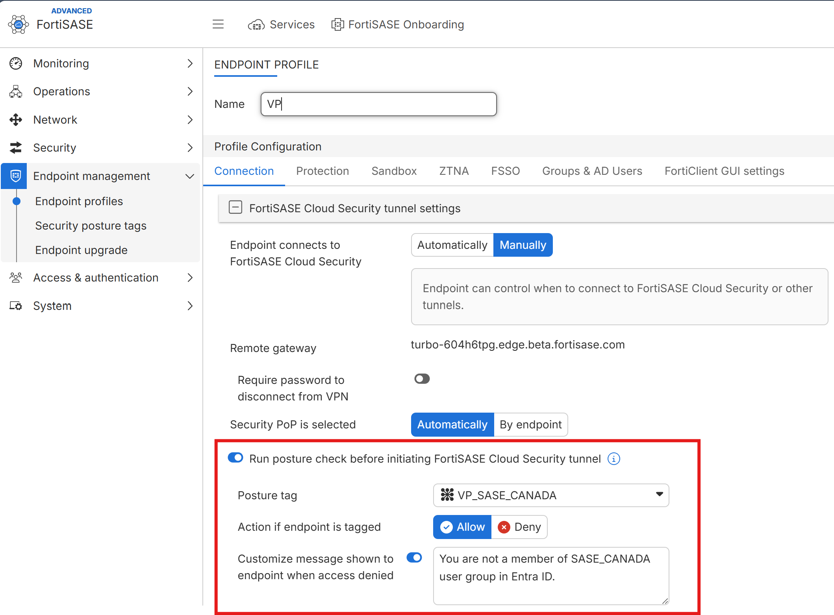
Task: Click the System gear icon
Action: click(x=16, y=306)
